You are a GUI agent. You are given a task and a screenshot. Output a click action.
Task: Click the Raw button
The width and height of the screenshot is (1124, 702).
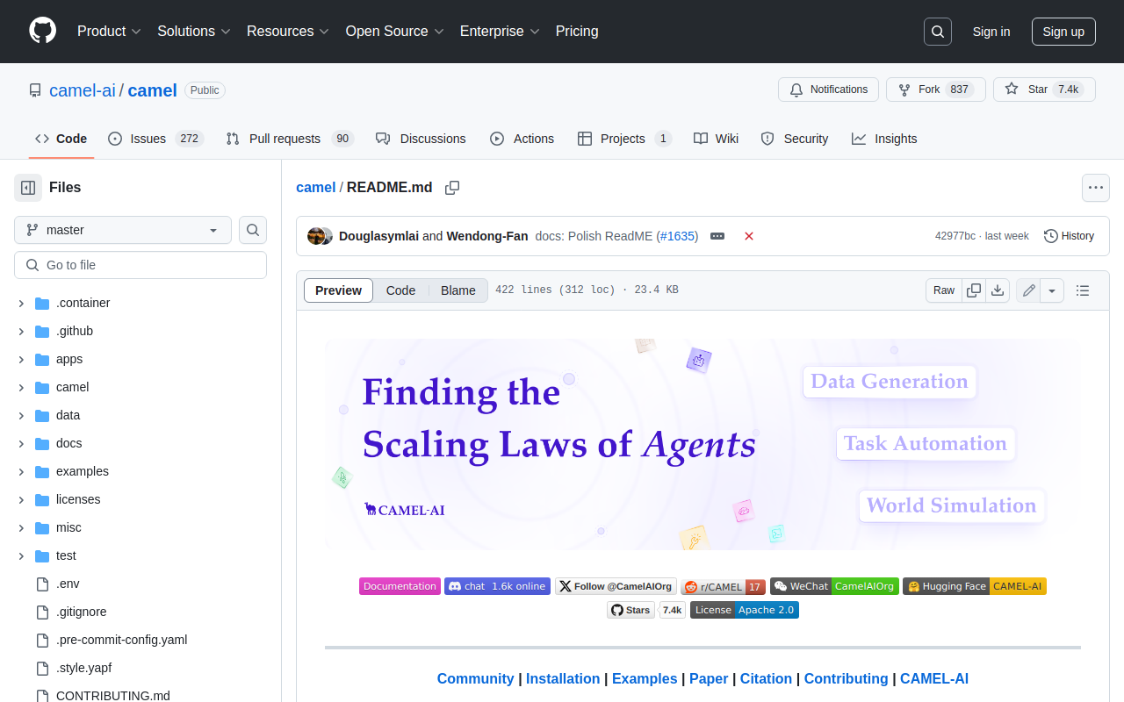[944, 290]
